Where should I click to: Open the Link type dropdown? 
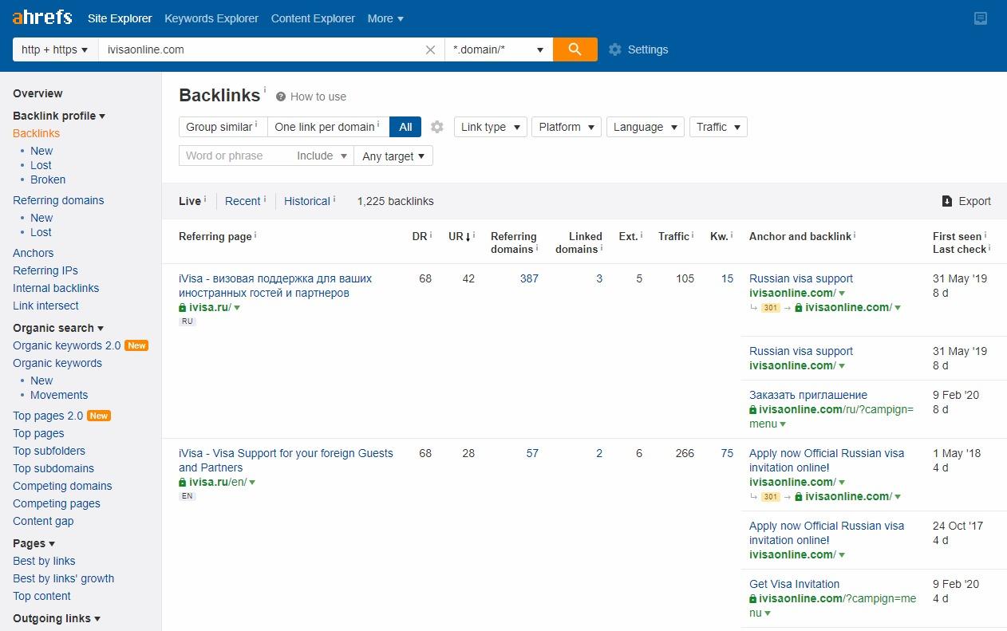(490, 126)
